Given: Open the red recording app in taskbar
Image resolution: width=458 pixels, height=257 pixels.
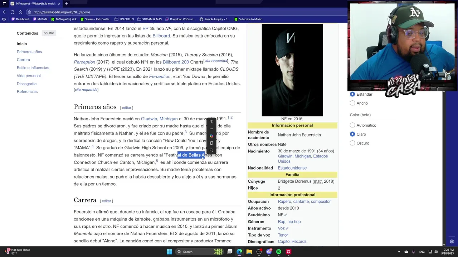Looking at the screenshot, I should pyautogui.click(x=288, y=252).
